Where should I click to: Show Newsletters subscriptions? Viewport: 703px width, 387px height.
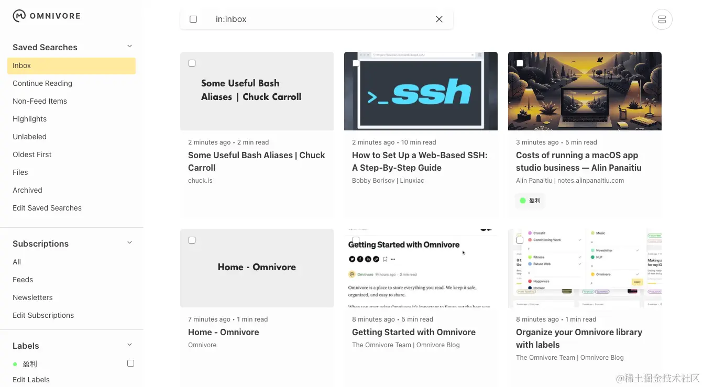pos(33,297)
